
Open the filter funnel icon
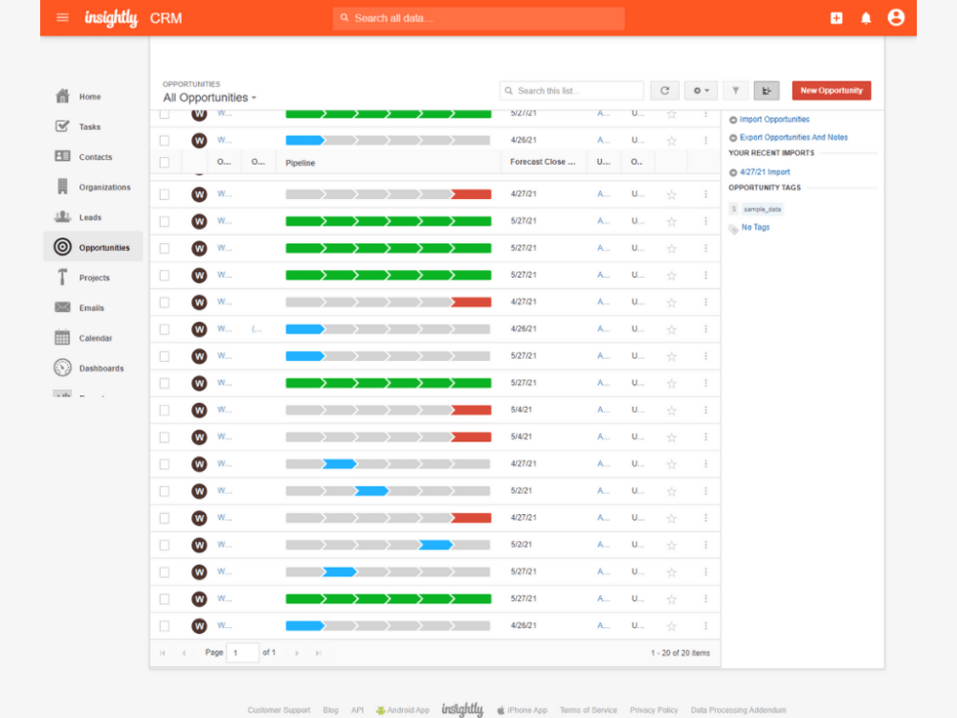[735, 90]
